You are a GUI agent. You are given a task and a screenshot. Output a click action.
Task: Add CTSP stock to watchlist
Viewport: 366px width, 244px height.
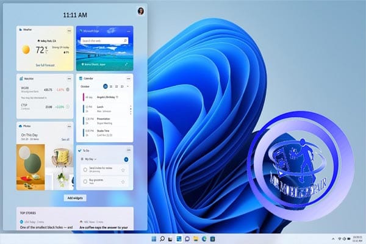[68, 107]
